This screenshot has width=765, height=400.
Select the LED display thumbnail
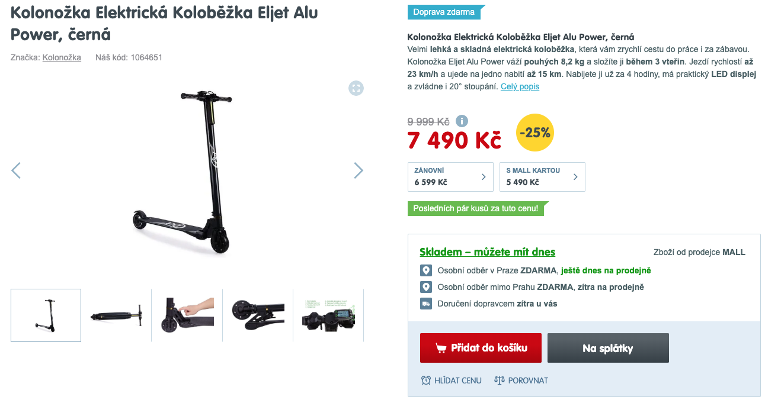click(328, 315)
